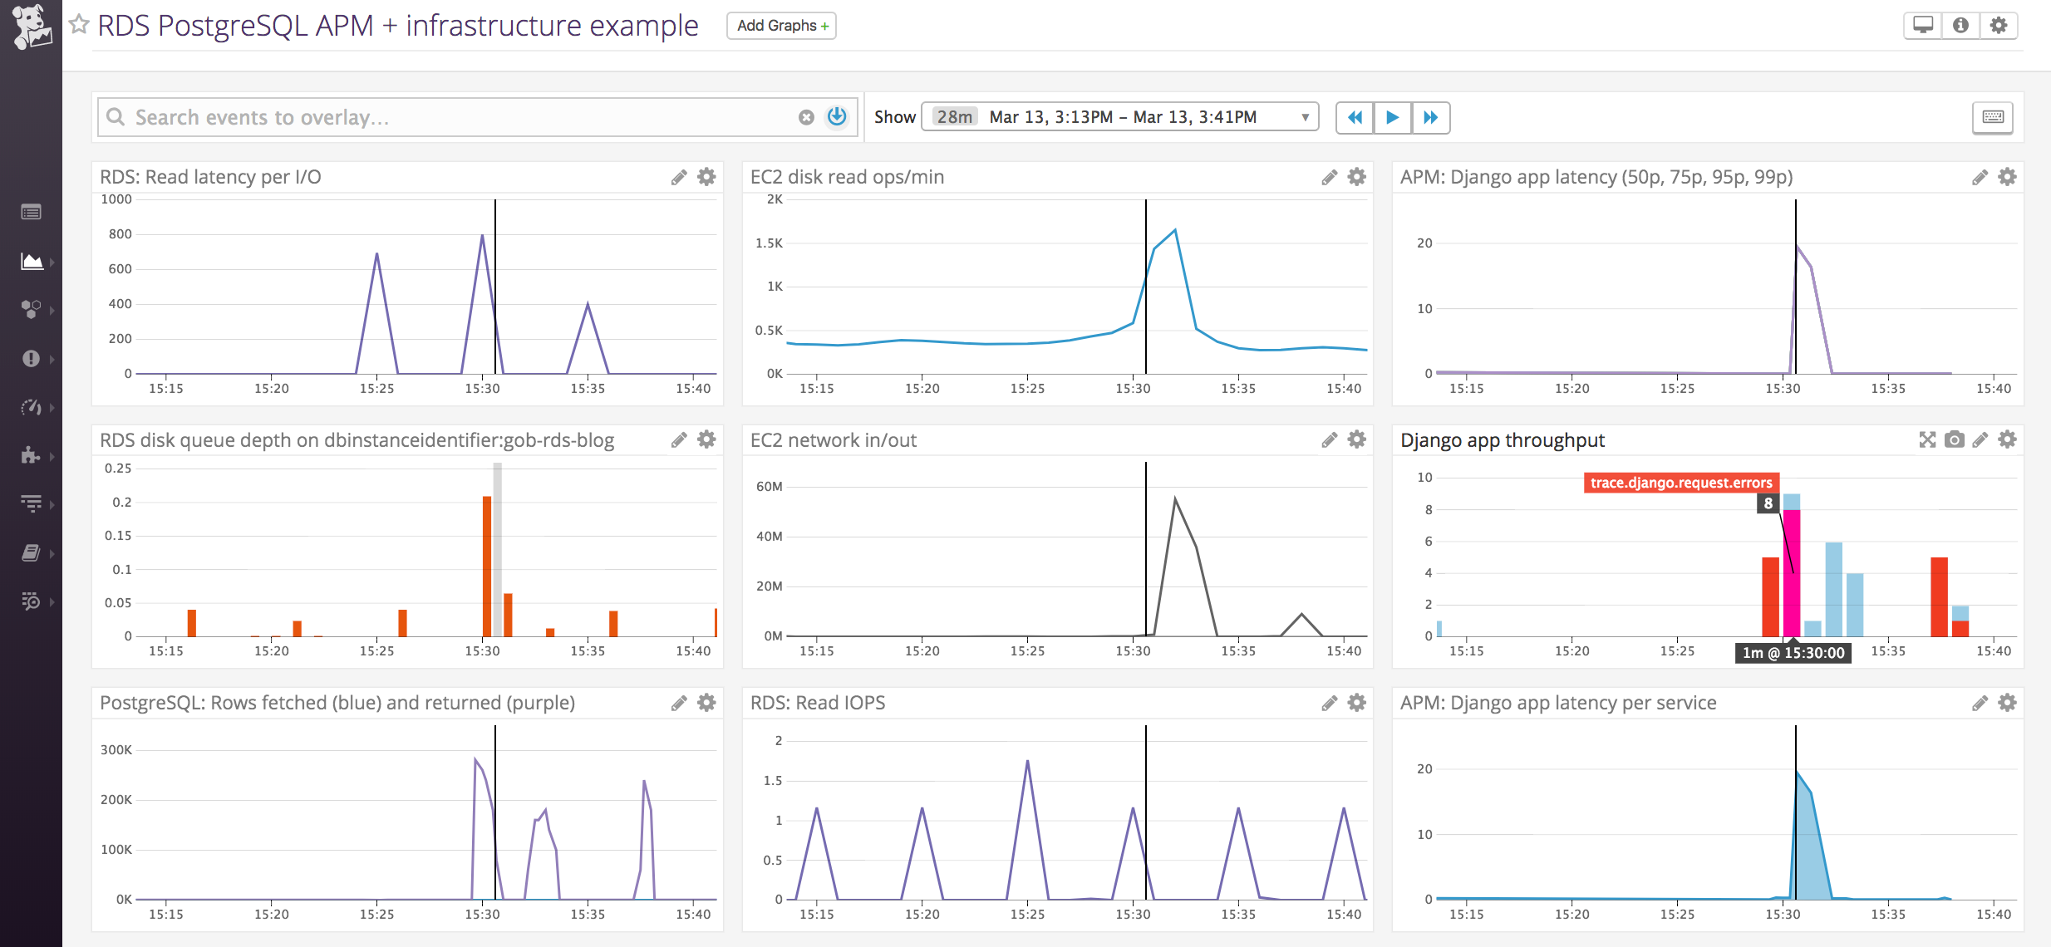This screenshot has width=2051, height=947.
Task: Toggle fullscreen on the Django app throughput graph
Action: pyautogui.click(x=1926, y=439)
